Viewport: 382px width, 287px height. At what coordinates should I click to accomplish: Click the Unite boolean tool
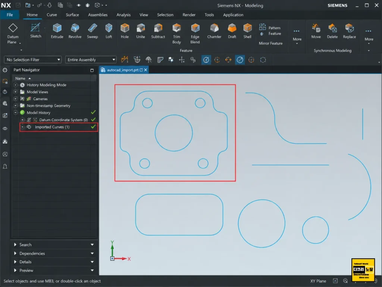click(141, 31)
